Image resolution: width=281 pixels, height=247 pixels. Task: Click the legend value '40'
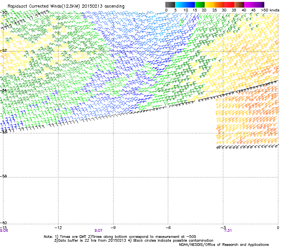244,10
